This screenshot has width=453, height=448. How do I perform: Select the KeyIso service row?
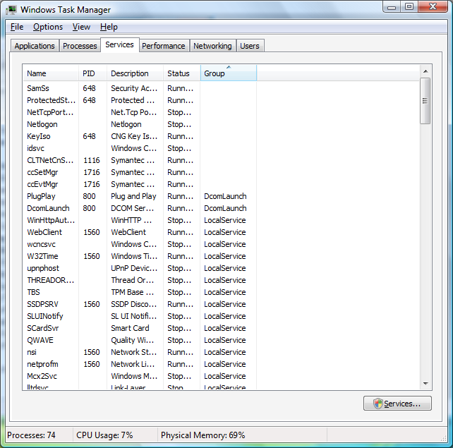140,136
